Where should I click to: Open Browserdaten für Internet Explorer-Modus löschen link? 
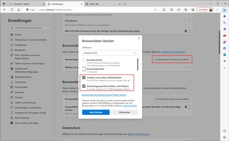click(x=104, y=95)
